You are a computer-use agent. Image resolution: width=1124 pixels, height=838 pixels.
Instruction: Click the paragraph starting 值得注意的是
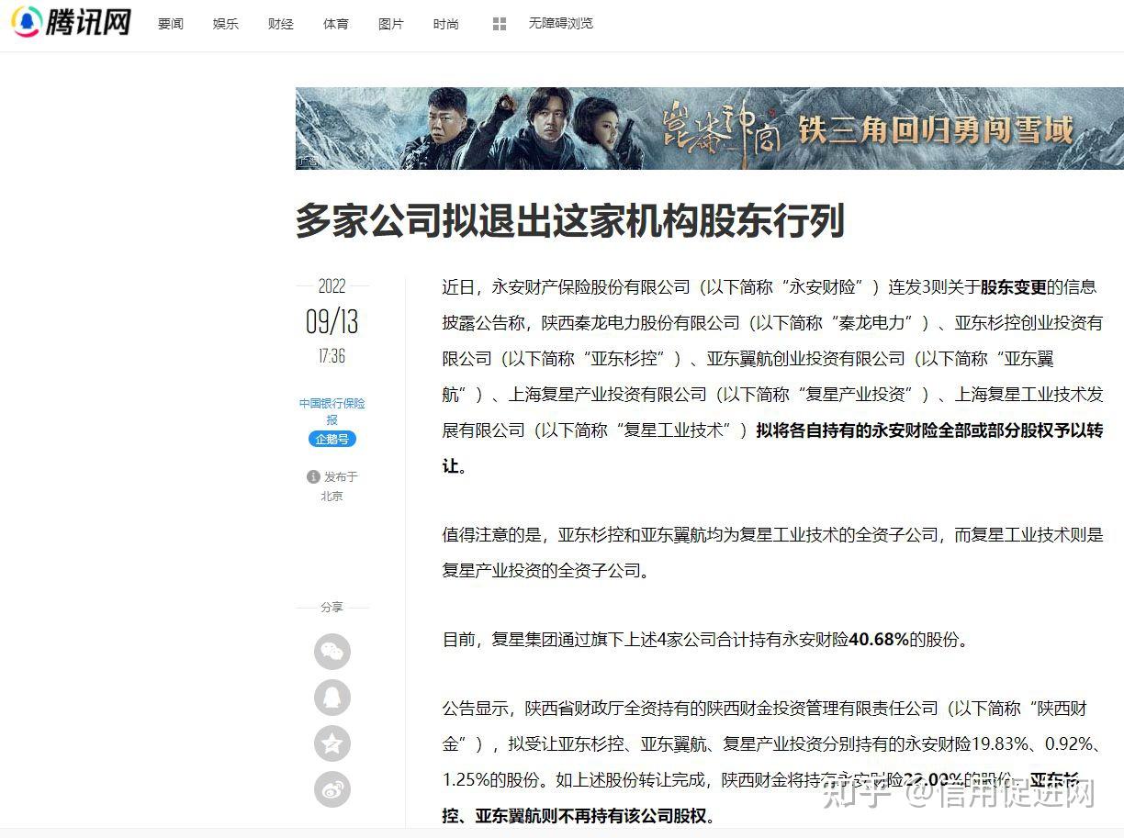772,553
